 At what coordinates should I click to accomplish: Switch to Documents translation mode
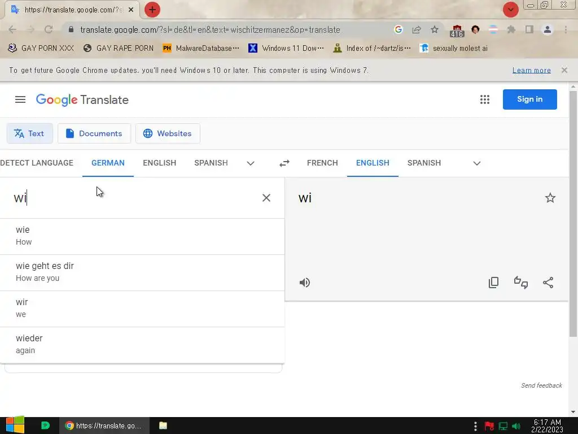tap(94, 133)
